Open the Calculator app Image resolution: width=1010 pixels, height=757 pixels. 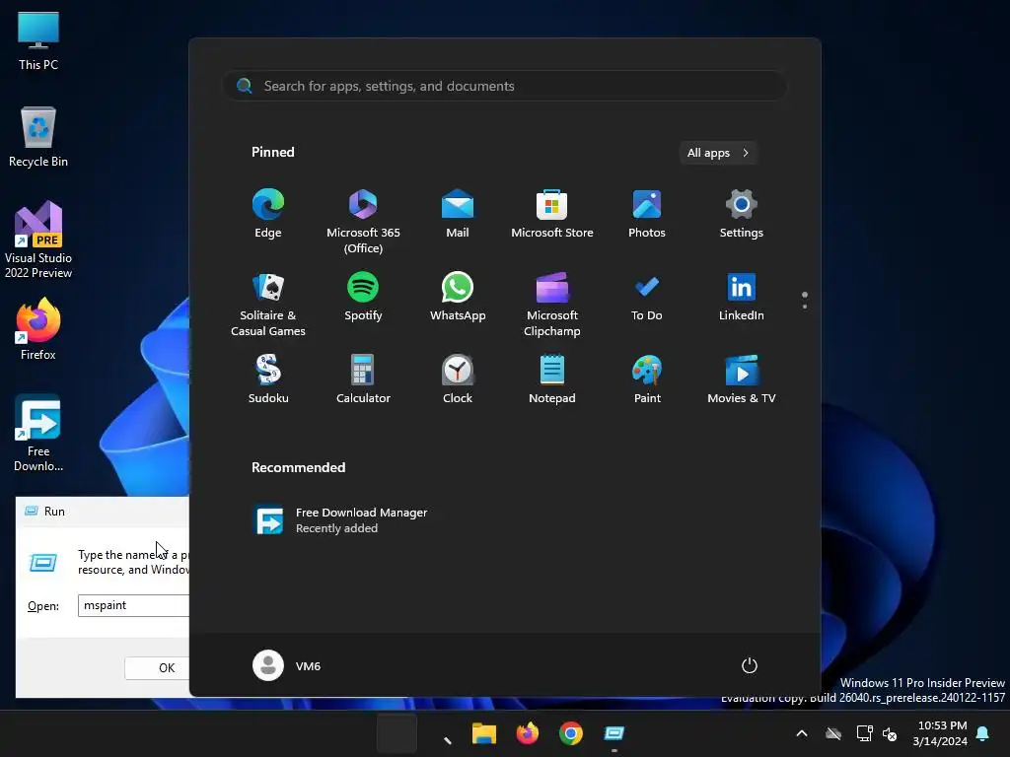(x=363, y=379)
